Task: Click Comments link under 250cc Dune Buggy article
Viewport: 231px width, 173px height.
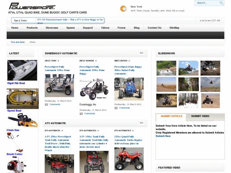Action: point(90,114)
